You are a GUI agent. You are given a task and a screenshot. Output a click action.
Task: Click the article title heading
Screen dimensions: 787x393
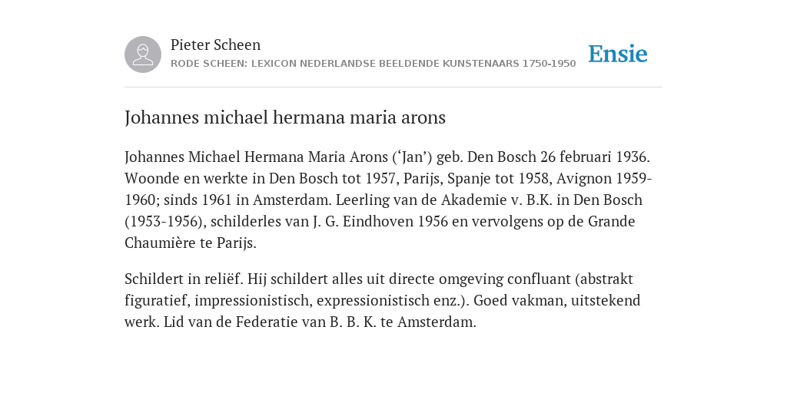tap(285, 117)
